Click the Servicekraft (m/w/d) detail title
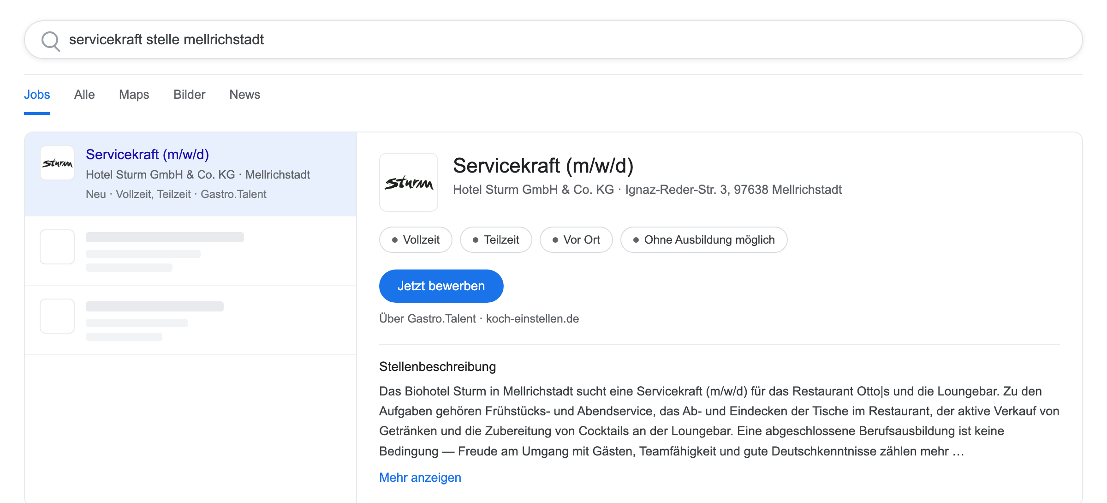 tap(543, 166)
